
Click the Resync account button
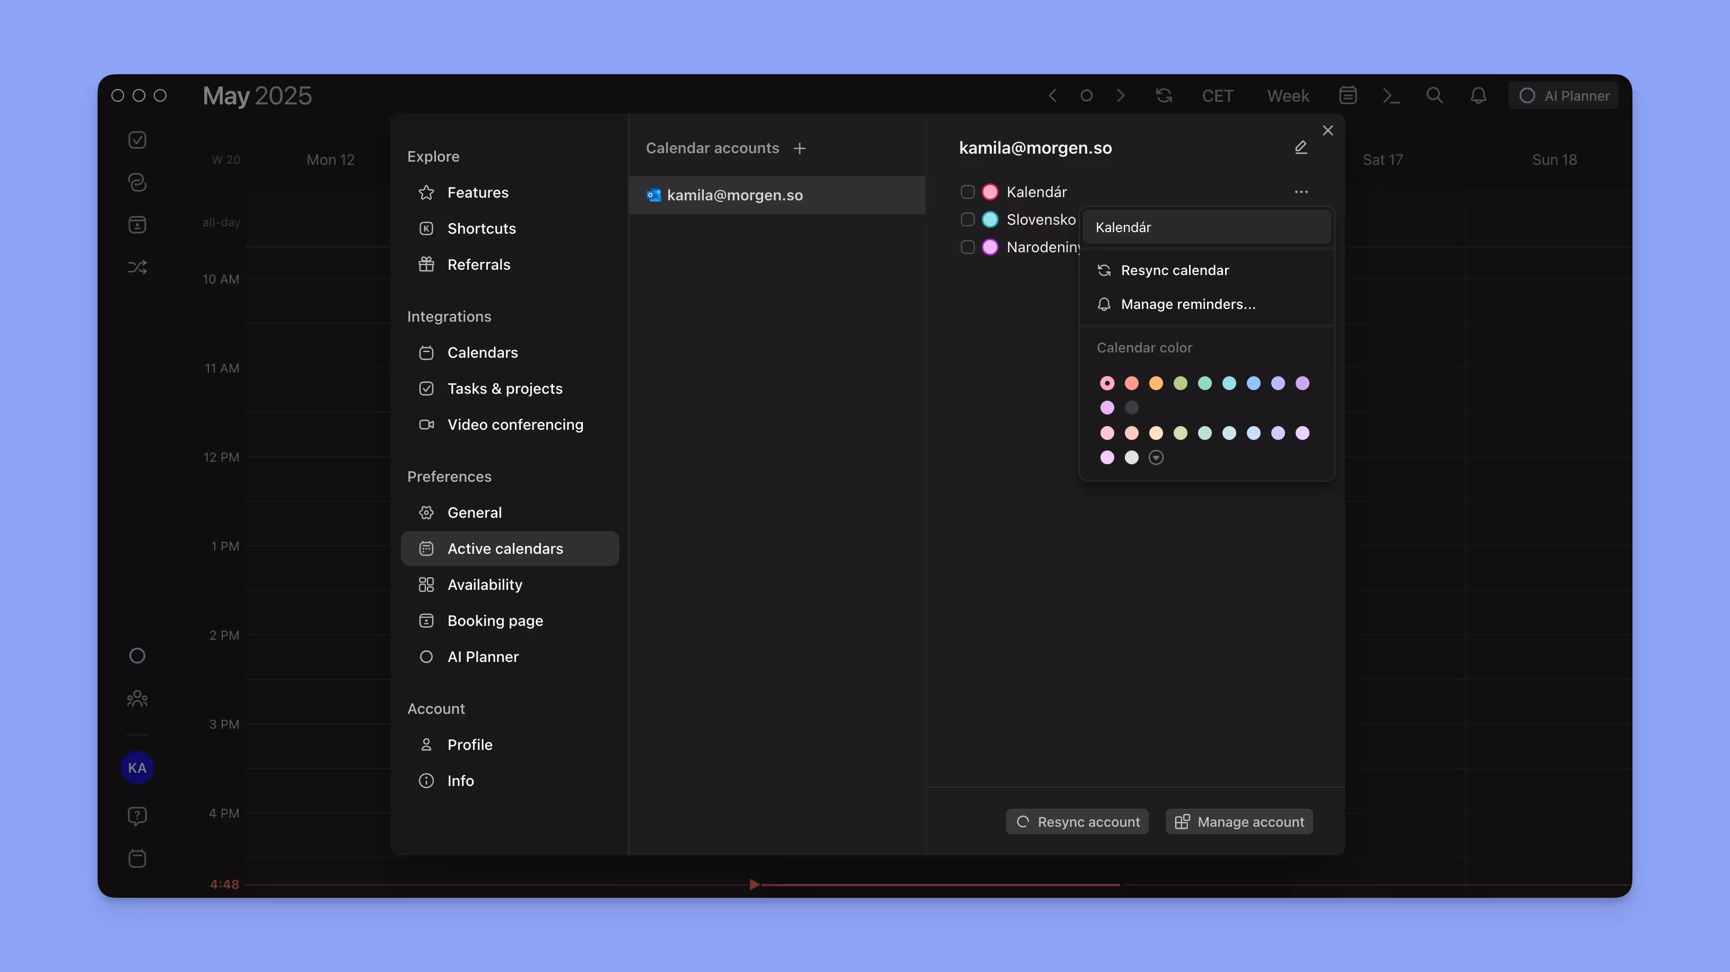[x=1077, y=821]
